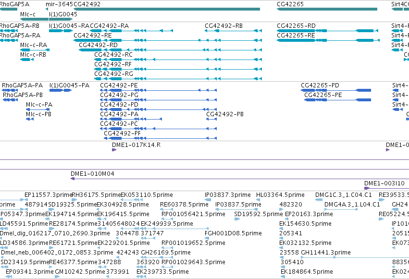Click the RP001056421.5prime feature
The image size is (409, 279).
point(167,219)
